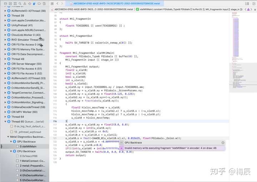Open the Find navigator magnifier icon
Screen dimensions: 257x182
20,4
